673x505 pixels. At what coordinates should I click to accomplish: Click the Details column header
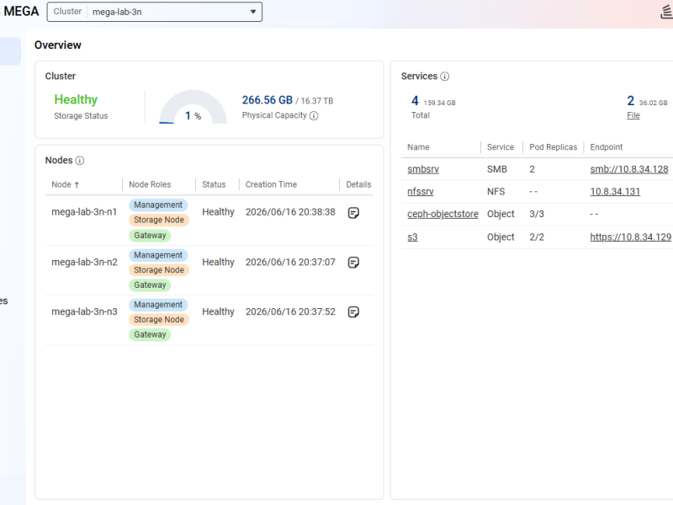(x=358, y=184)
